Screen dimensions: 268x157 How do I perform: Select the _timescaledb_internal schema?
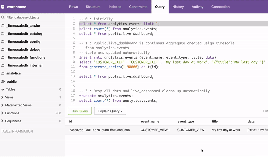point(24,65)
